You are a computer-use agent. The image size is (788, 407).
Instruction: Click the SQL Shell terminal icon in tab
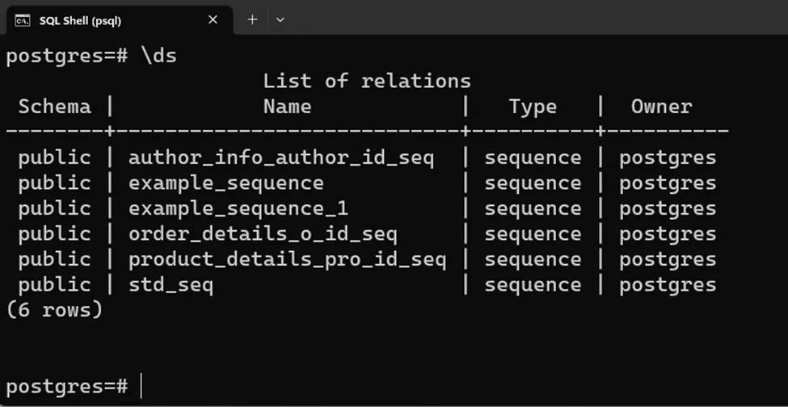23,19
